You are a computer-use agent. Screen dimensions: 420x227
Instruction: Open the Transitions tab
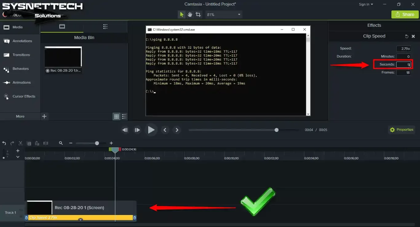tap(20, 55)
